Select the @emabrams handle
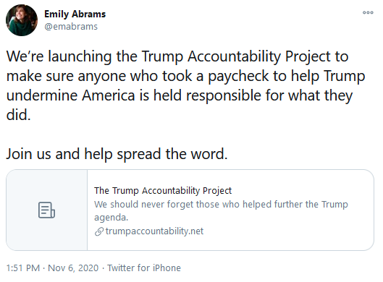The width and height of the screenshot is (383, 282). 71,26
